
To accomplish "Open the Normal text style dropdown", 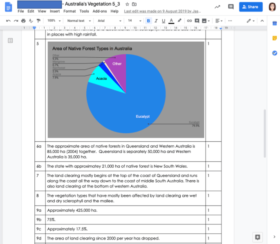I will coord(79,21).
